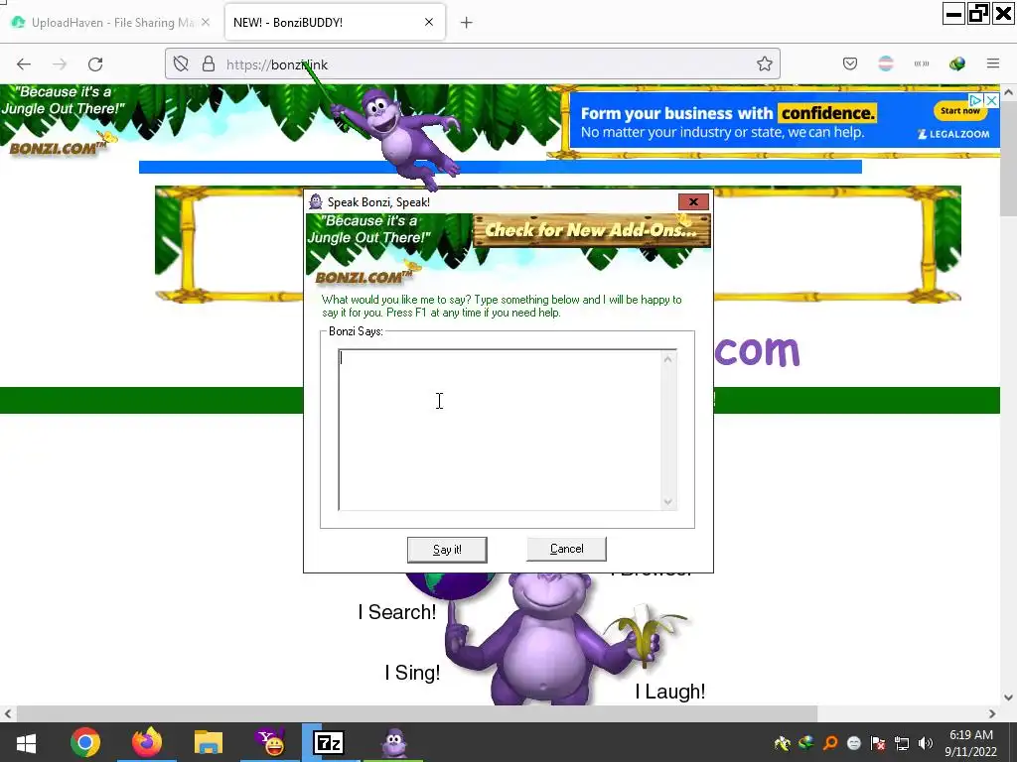Viewport: 1017px width, 762px height.
Task: Cancel the Speak Bonzi dialog
Action: click(566, 549)
